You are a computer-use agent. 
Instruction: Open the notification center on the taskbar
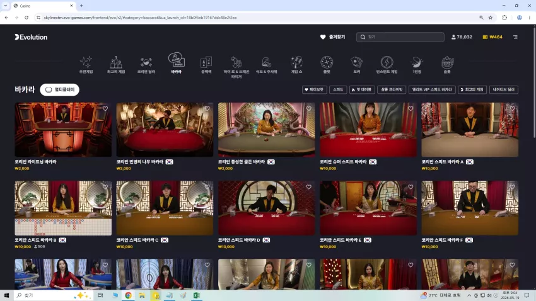527,295
